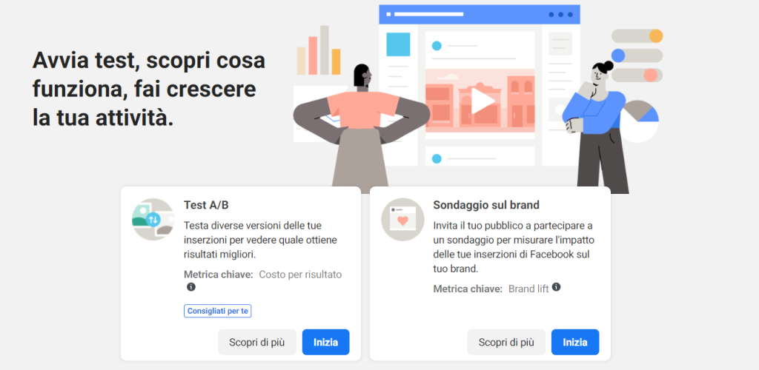
Task: Select the Test A/B heading
Action: coord(206,205)
